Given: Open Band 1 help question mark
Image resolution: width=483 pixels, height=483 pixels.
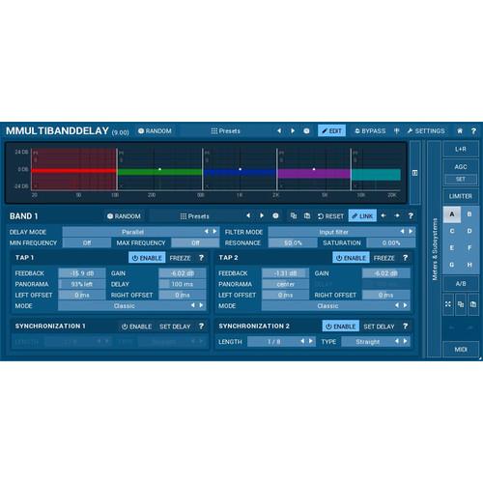Looking at the screenshot, I should 411,215.
